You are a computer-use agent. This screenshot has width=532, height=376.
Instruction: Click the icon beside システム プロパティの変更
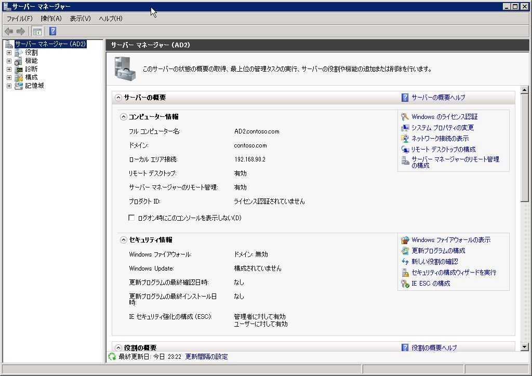(405, 128)
